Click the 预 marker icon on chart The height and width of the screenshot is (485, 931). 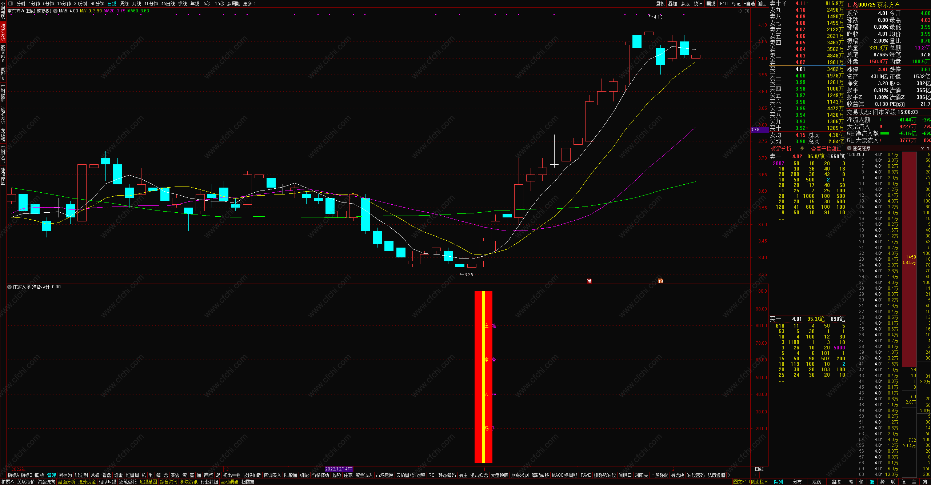[x=660, y=281]
